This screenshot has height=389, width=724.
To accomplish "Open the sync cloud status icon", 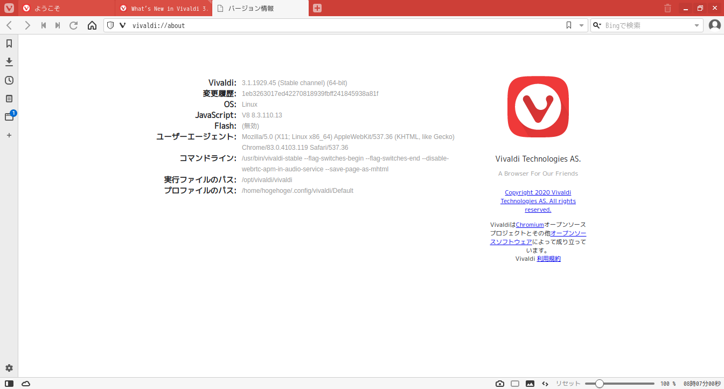I will [x=26, y=384].
